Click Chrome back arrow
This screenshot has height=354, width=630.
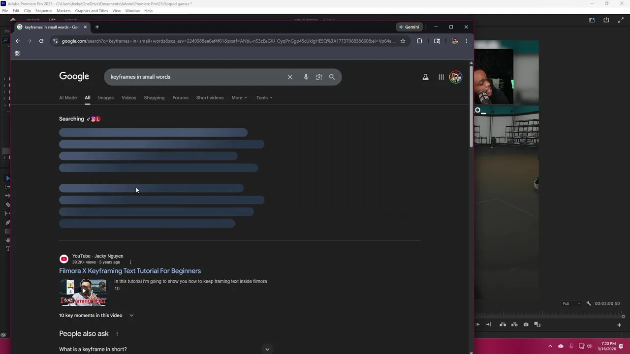18,41
